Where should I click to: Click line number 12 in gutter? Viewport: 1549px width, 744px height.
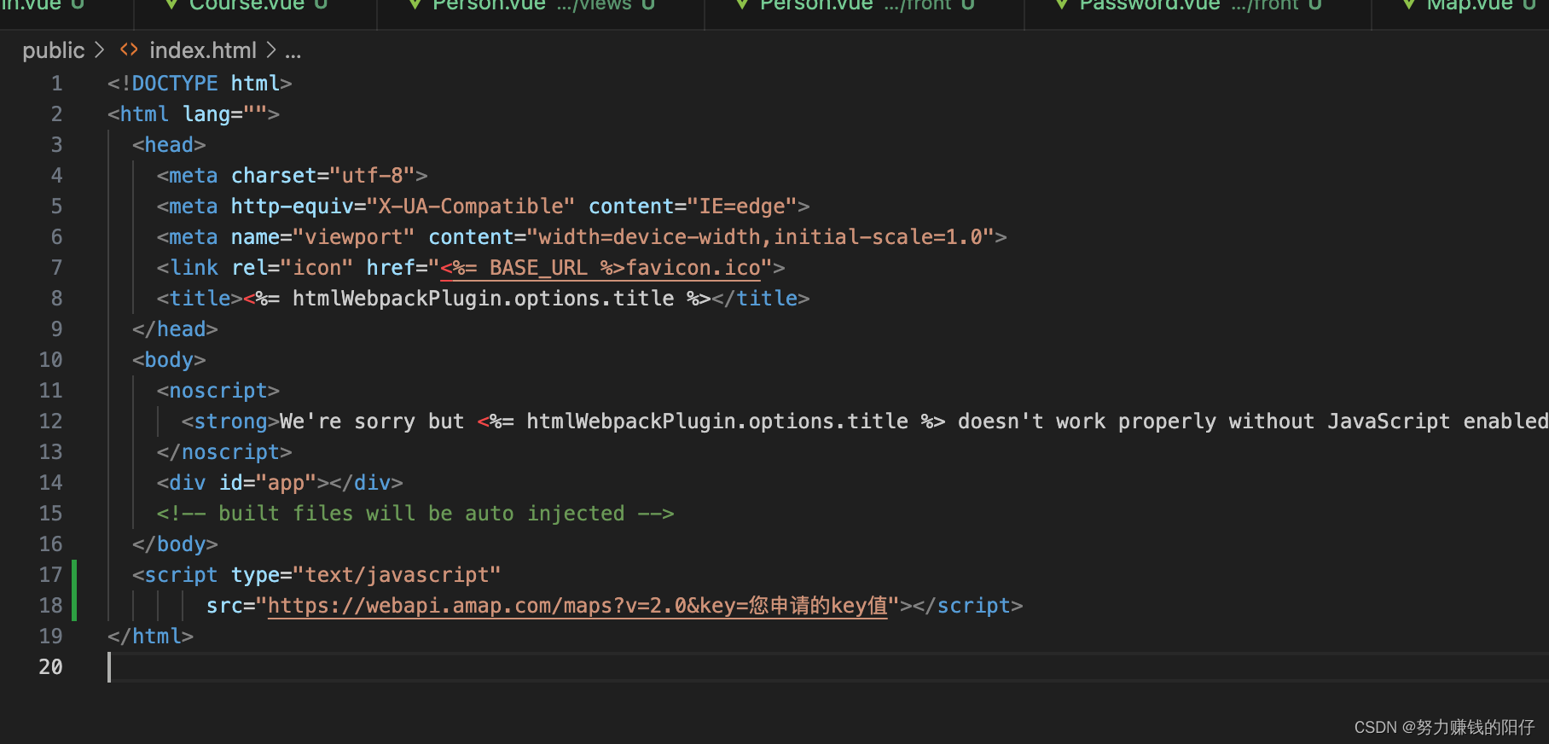pyautogui.click(x=50, y=421)
